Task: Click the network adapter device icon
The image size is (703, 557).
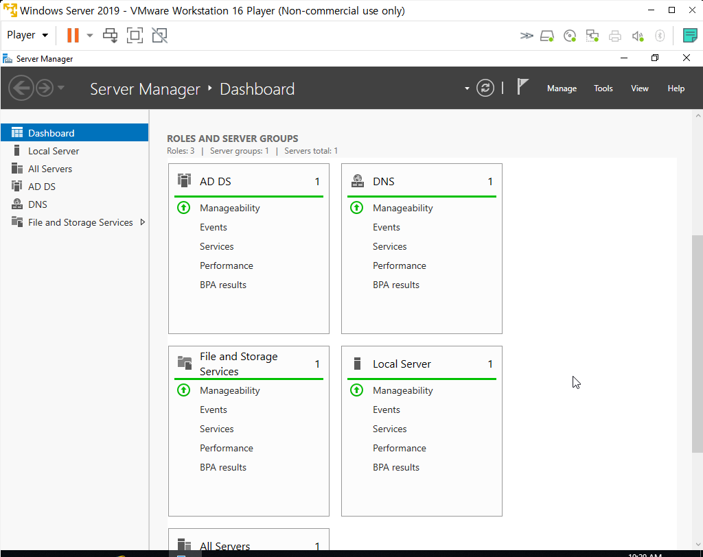Action: pyautogui.click(x=592, y=36)
